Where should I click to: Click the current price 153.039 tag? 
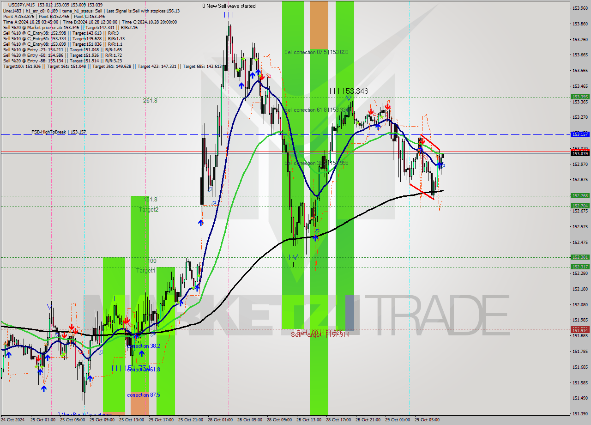580,153
